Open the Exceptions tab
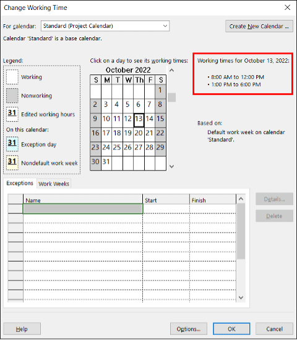The height and width of the screenshot is (340, 297). 20,183
